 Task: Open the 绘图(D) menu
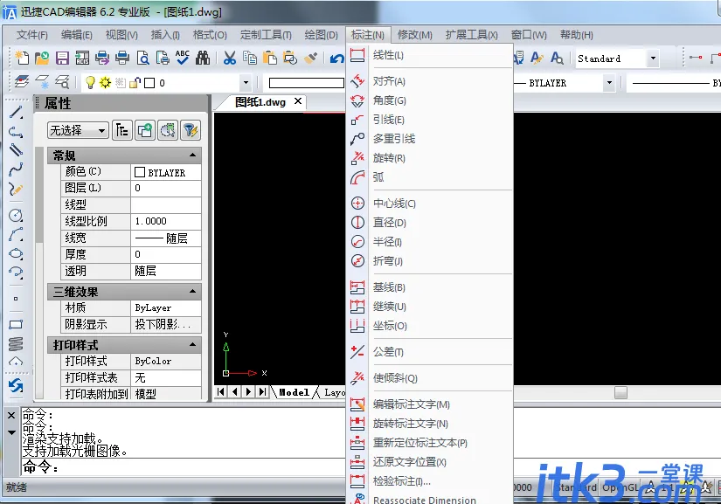click(x=321, y=35)
